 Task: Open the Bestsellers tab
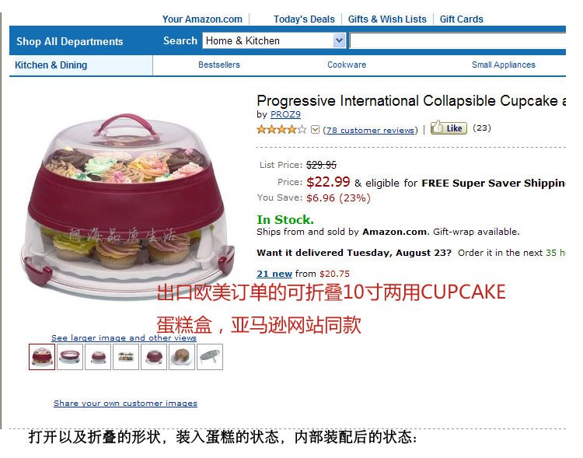[219, 65]
